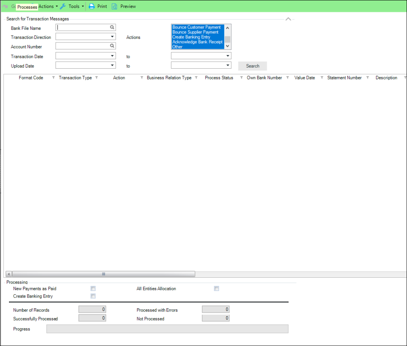Expand the Upload Date from dropdown
Screen dimensions: 407x346
(112, 65)
